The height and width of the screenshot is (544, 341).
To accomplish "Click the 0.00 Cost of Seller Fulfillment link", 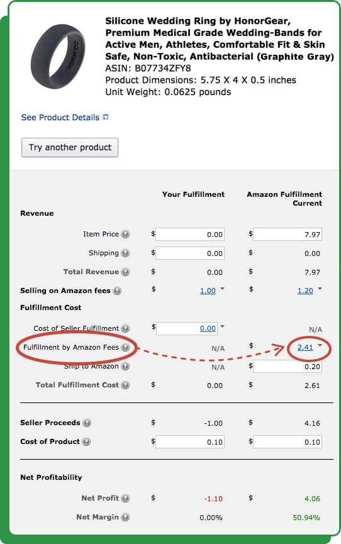I will coord(208,328).
